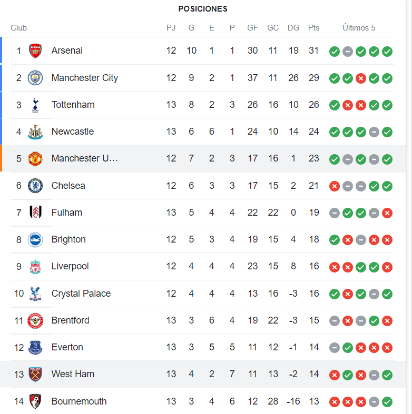Click the vertical scrollbar track on right

(409, 207)
